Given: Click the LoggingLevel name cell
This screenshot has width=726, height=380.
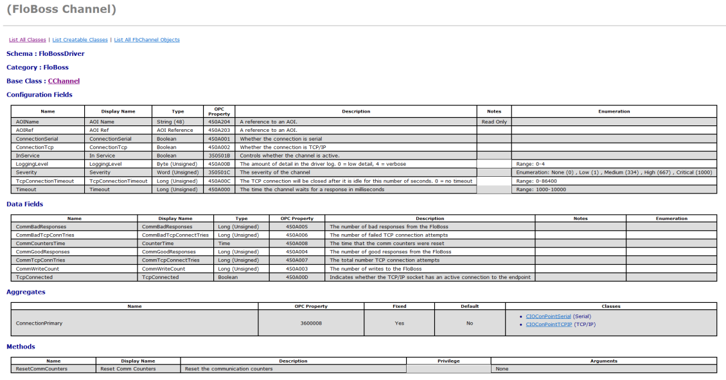Looking at the screenshot, I should coord(48,164).
